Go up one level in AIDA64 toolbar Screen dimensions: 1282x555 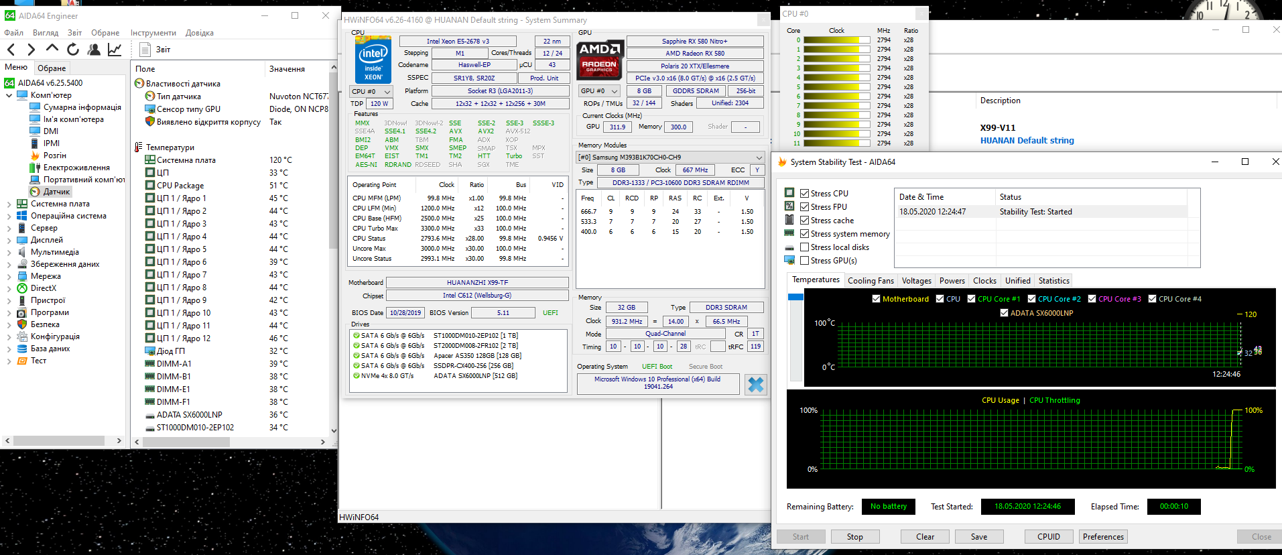click(52, 48)
